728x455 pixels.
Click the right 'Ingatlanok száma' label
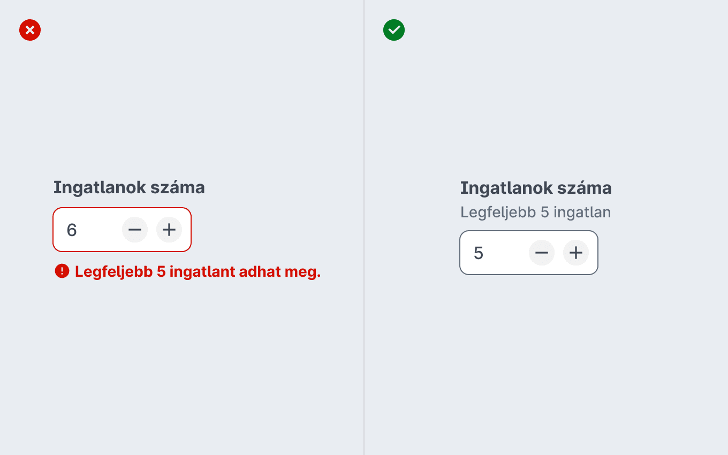coord(536,188)
